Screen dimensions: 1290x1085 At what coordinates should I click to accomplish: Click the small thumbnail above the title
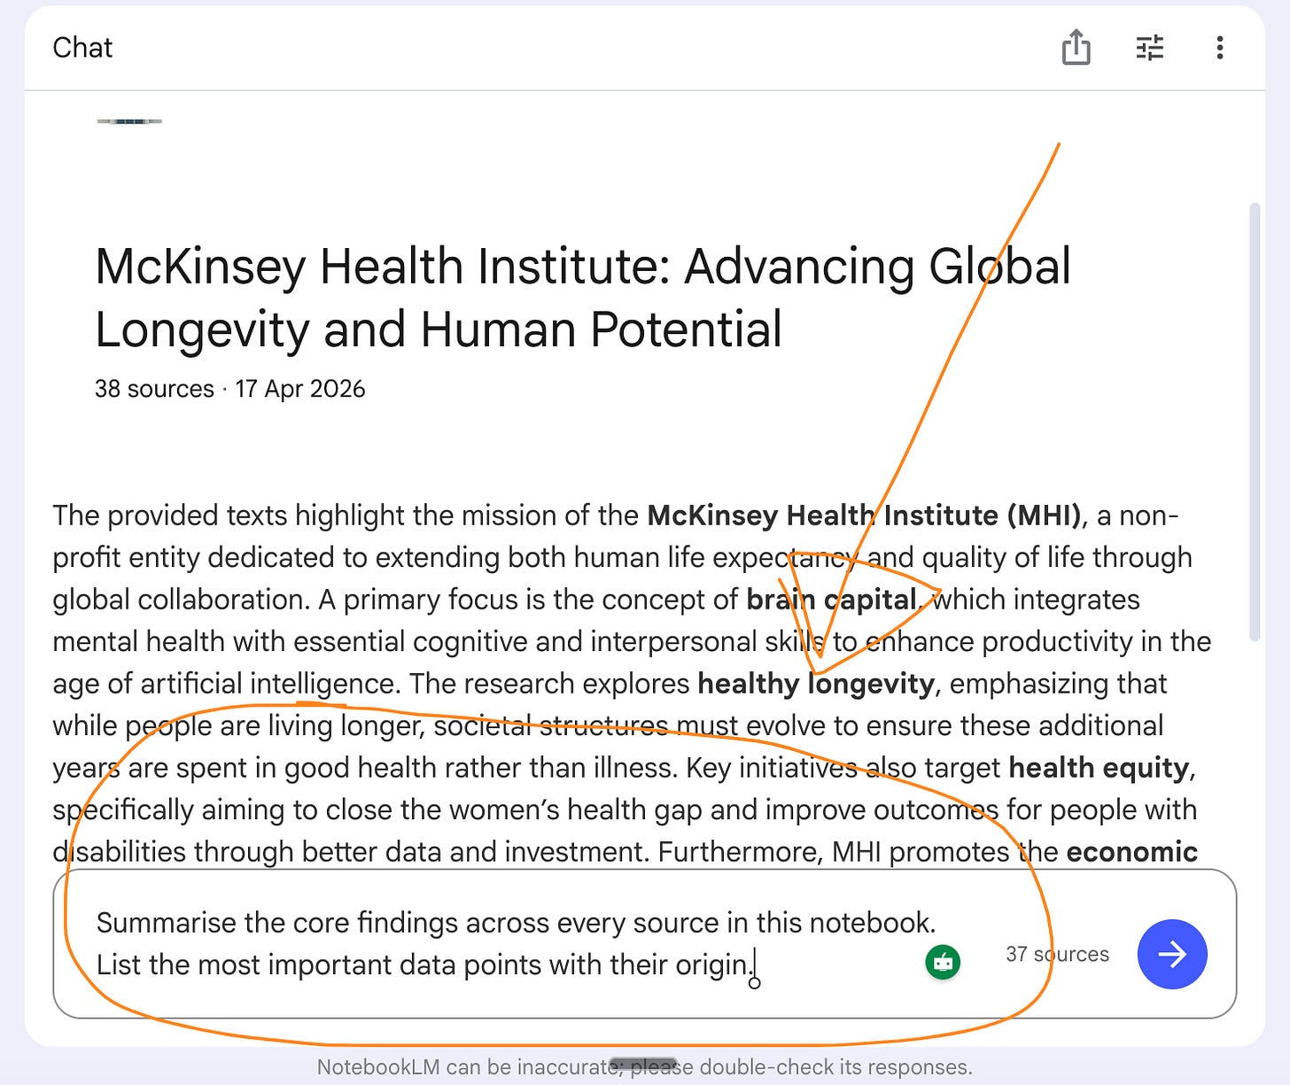click(x=129, y=120)
